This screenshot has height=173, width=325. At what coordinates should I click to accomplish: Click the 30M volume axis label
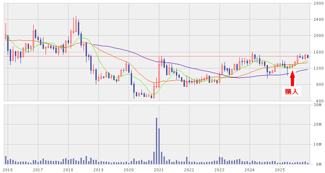click(317, 105)
